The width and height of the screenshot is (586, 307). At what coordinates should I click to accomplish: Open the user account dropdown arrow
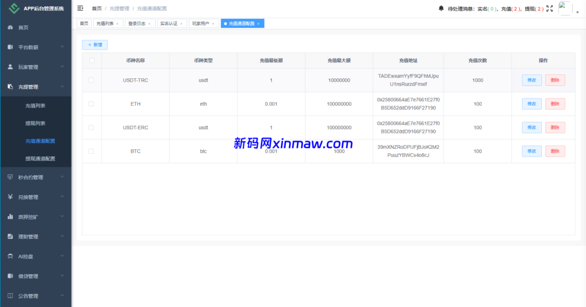point(577,12)
